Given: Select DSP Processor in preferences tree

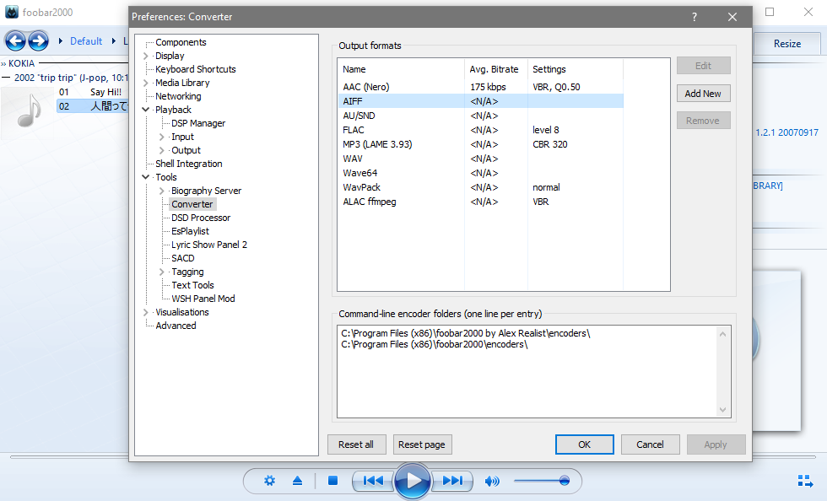Looking at the screenshot, I should [201, 218].
